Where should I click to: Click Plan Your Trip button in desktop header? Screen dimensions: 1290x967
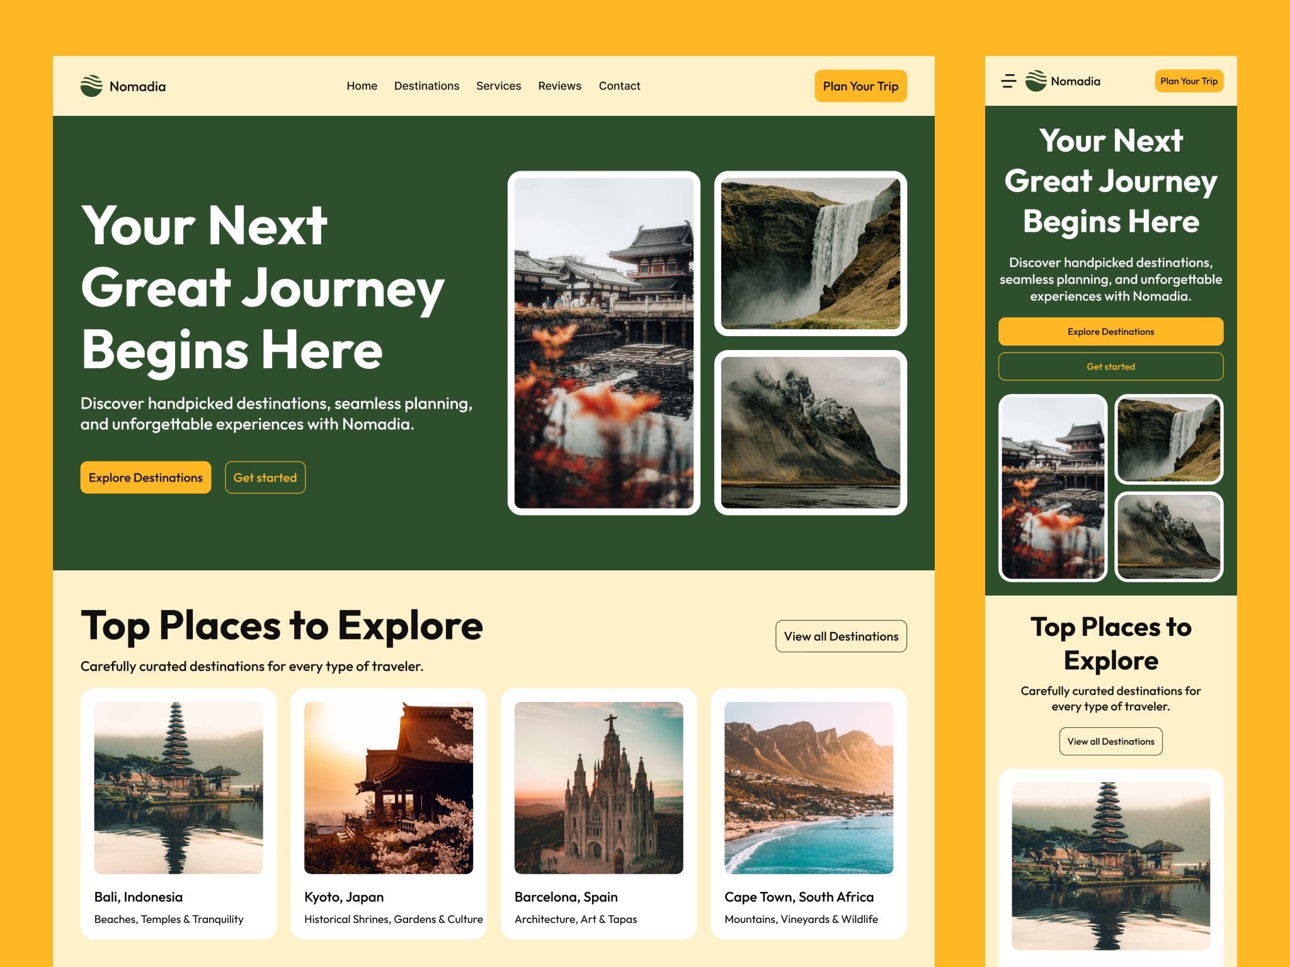pyautogui.click(x=860, y=86)
